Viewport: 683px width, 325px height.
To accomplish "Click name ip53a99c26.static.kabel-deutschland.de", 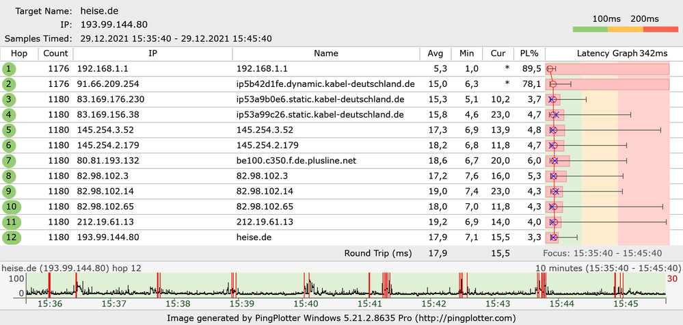I will [x=320, y=115].
